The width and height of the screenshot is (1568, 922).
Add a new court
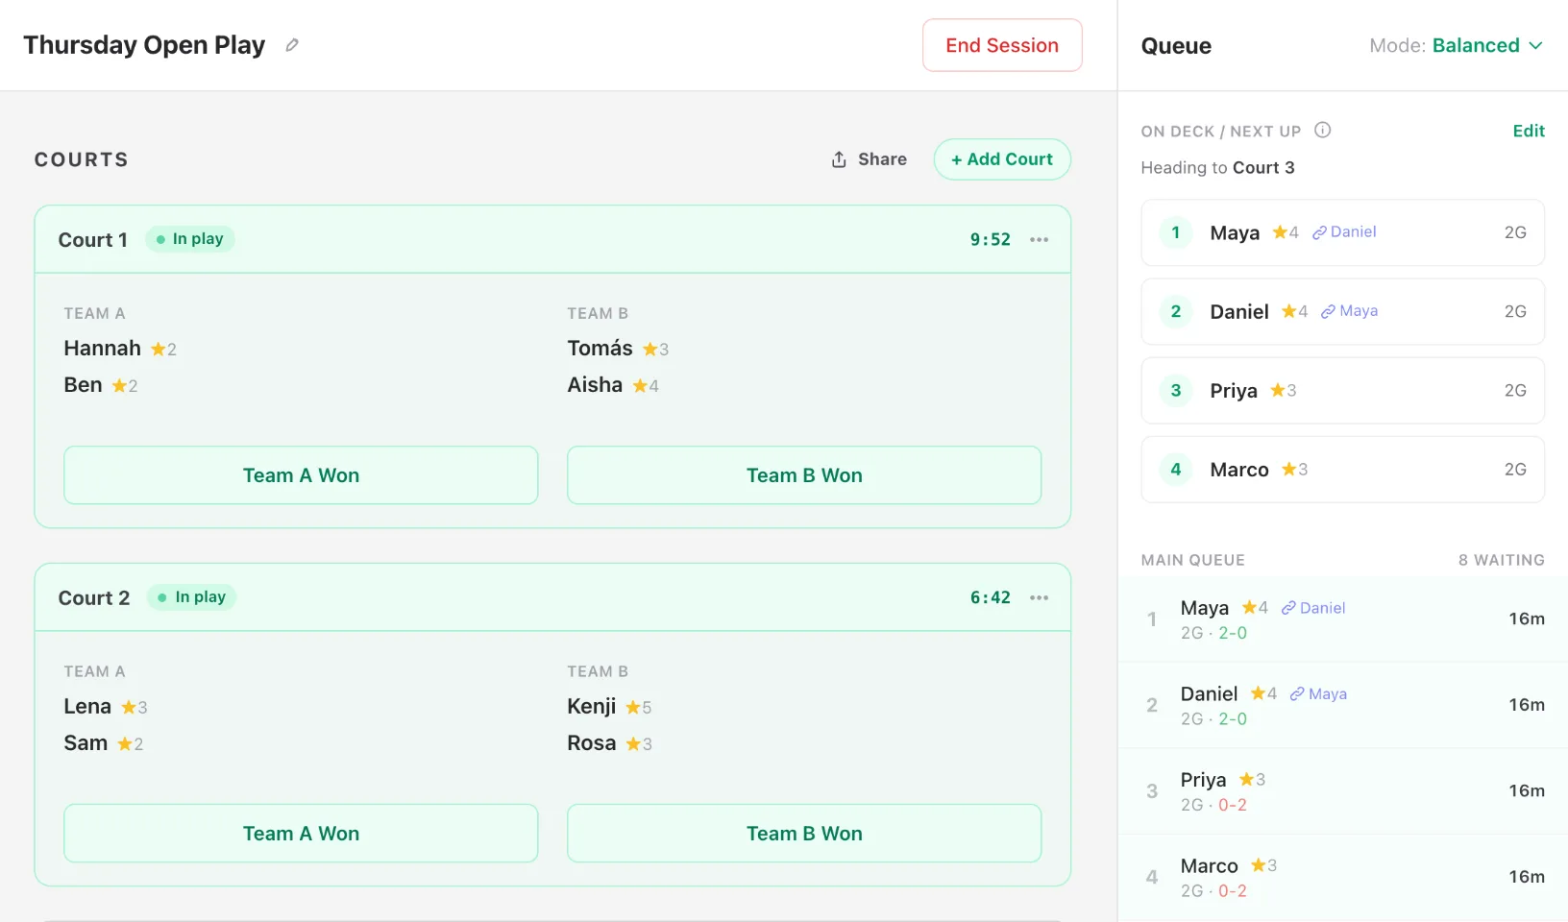1002,159
